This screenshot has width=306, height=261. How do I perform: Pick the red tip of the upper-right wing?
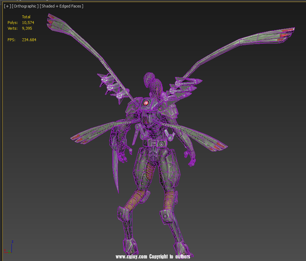(x=288, y=33)
